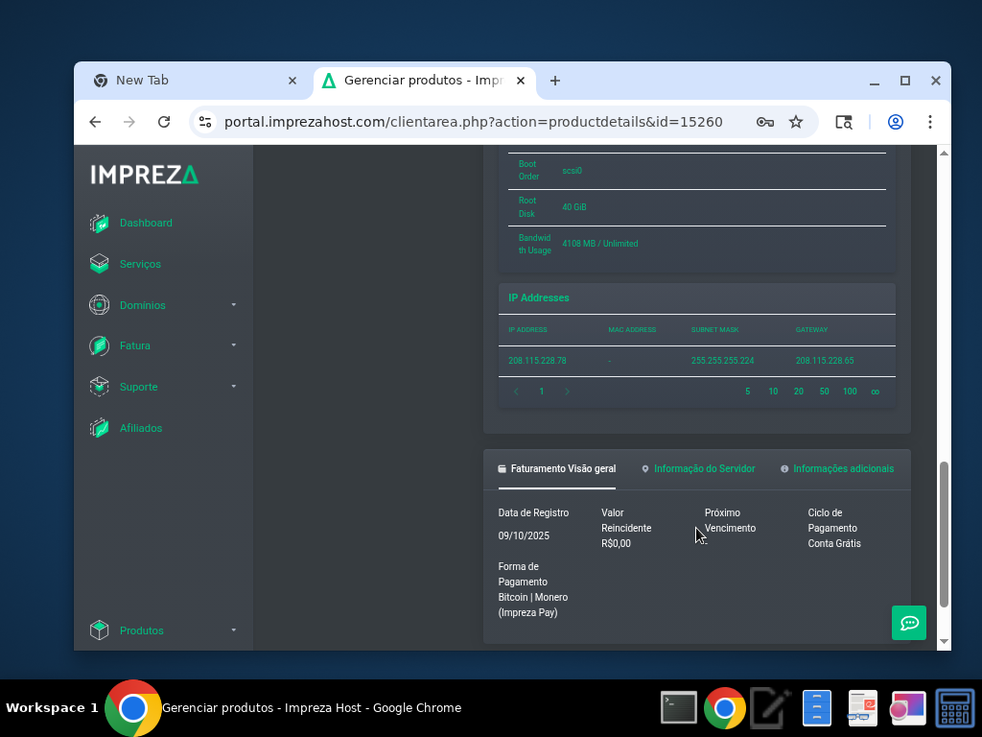The height and width of the screenshot is (737, 982).
Task: Open the green live chat bubble
Action: pos(909,623)
